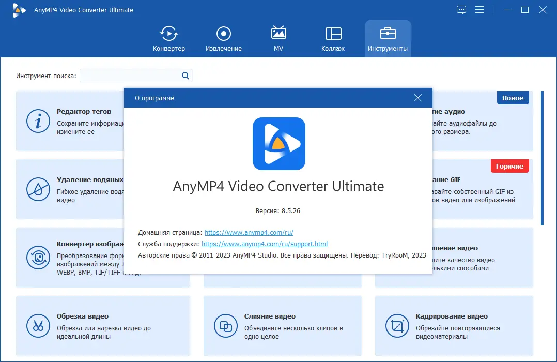Click the Редактор тегов info icon
Viewport: 557px width, 362px height.
tap(38, 121)
